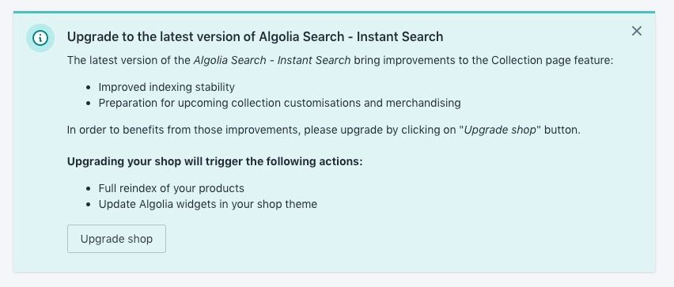
Task: Click bullet dot before 'Full reindex'
Action: click(x=89, y=189)
